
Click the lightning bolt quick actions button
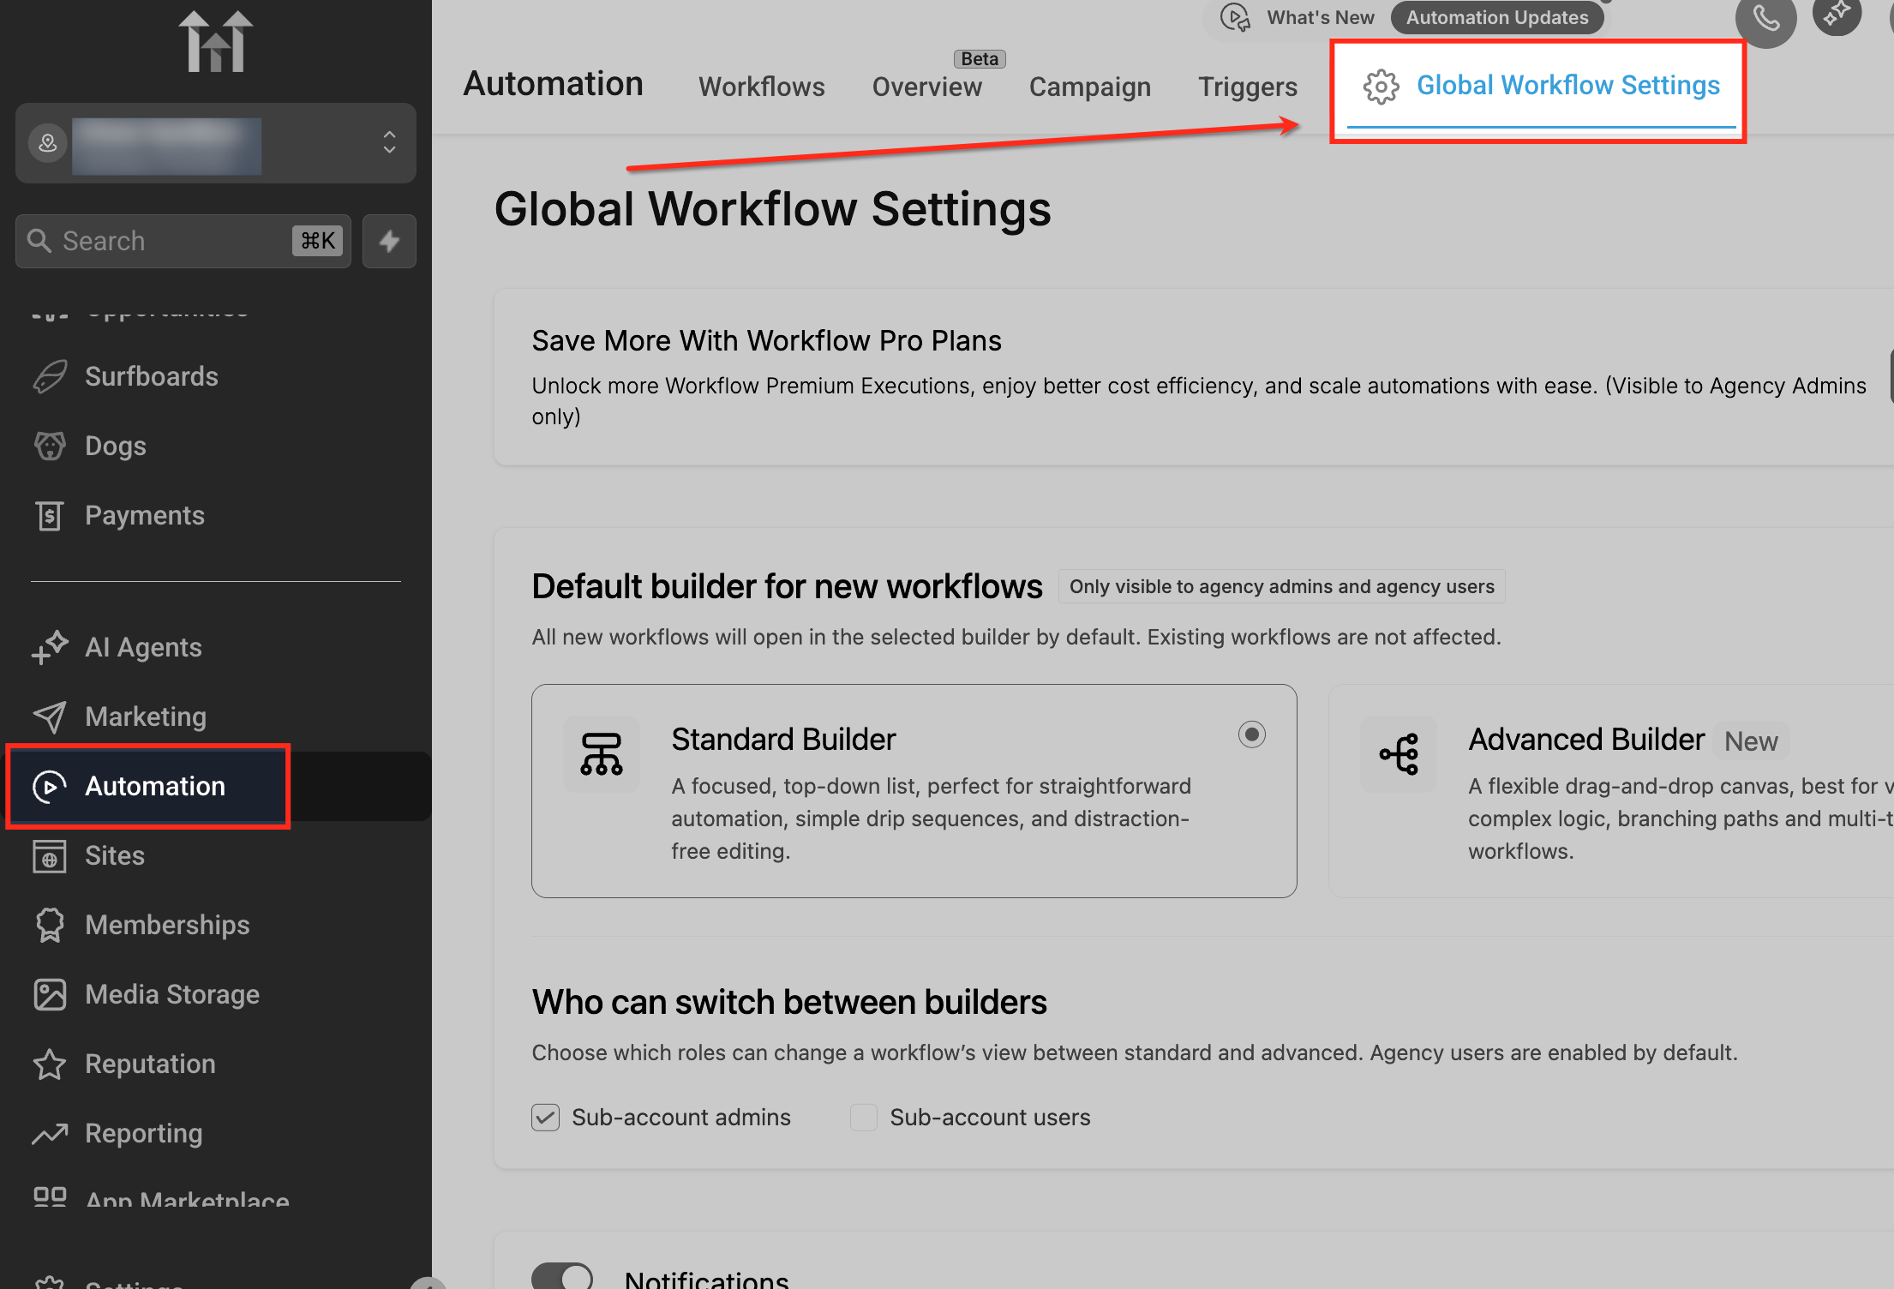[x=389, y=241]
